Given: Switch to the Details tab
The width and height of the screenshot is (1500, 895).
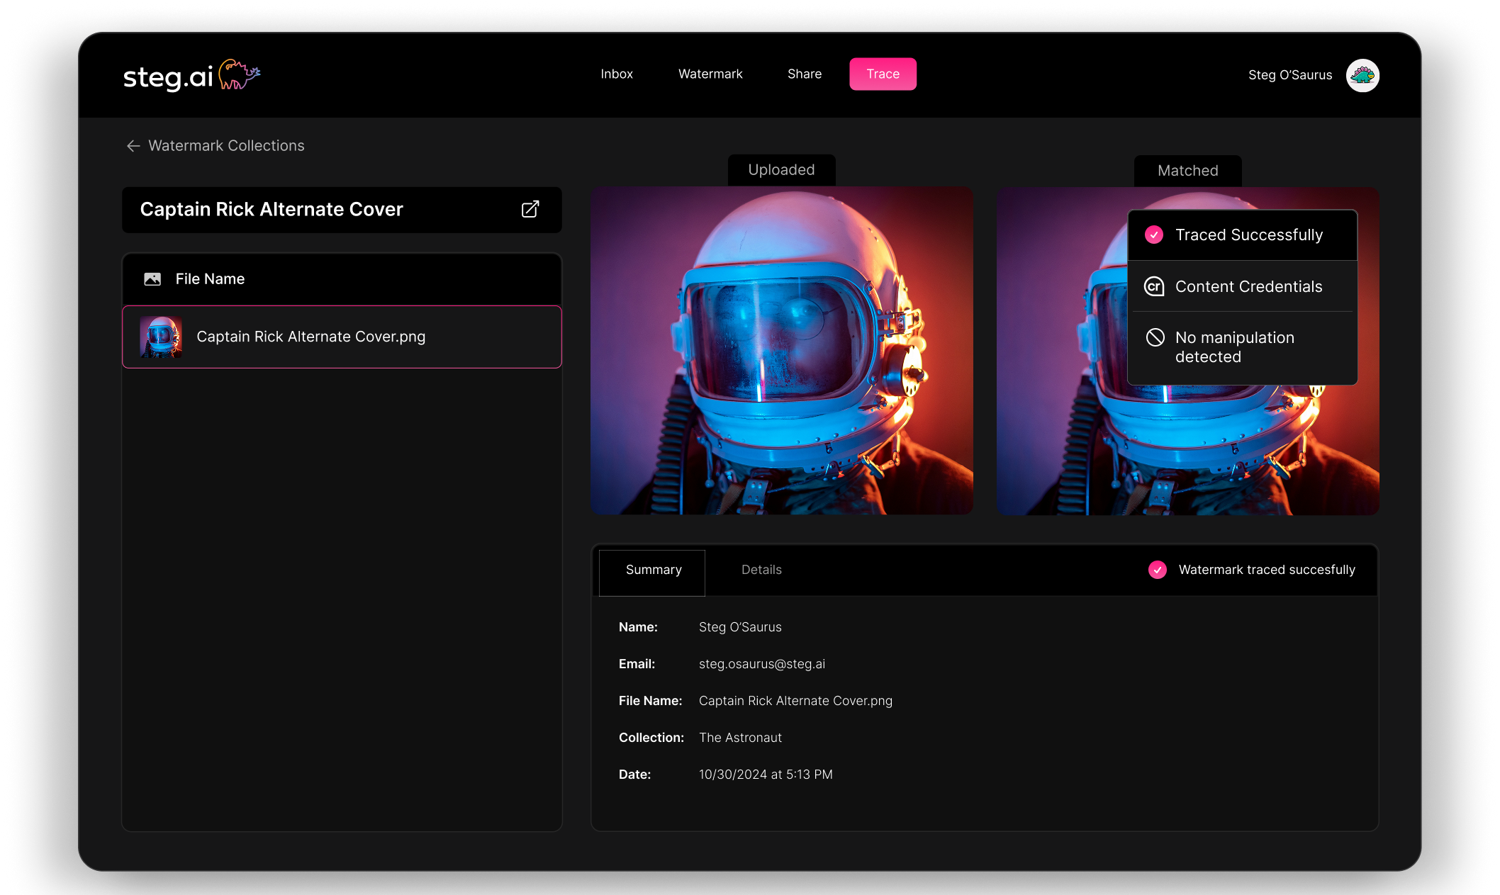Looking at the screenshot, I should (761, 570).
